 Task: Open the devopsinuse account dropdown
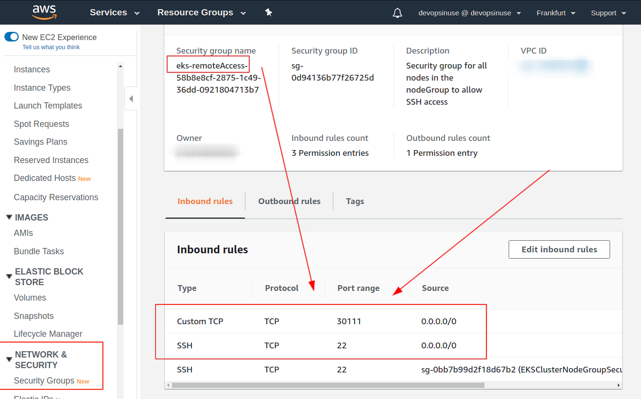pos(470,13)
